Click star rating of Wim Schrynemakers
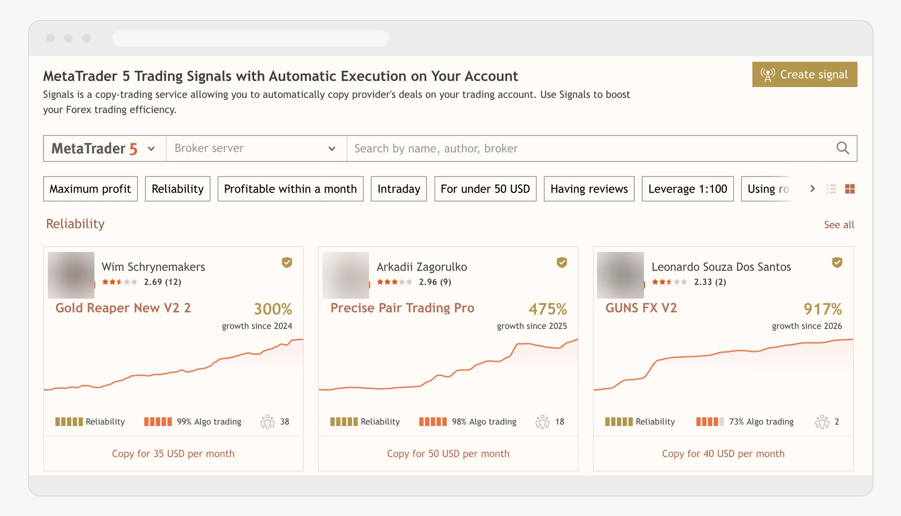Viewport: 901px width, 516px height. (120, 282)
